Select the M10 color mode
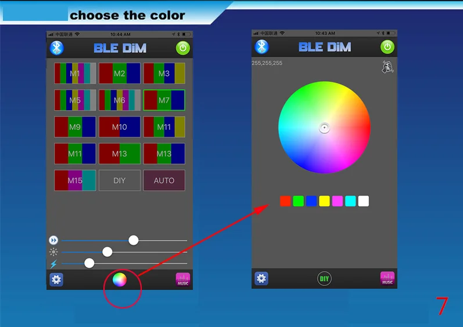463x327 pixels. tap(120, 127)
